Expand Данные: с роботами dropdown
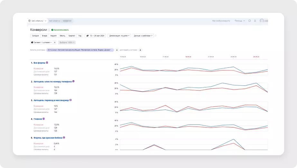 pyautogui.click(x=143, y=36)
